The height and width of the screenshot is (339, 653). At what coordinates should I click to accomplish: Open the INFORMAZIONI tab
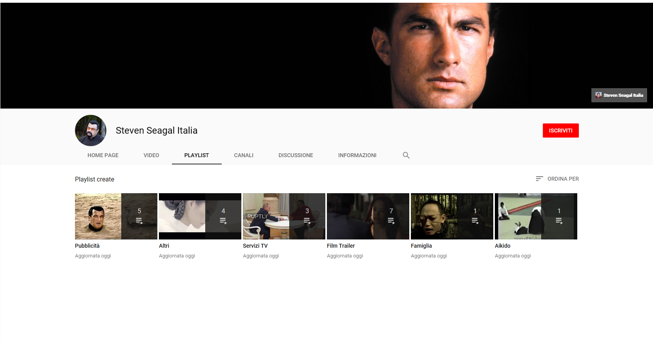[x=357, y=155]
